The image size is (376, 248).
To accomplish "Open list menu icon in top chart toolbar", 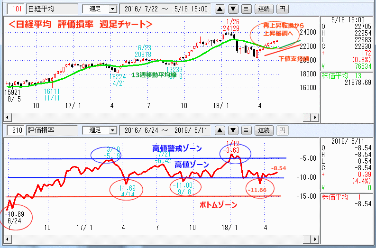I will click(x=246, y=9).
